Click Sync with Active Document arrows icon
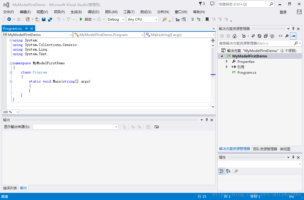This screenshot has height=200, width=304. tap(253, 36)
